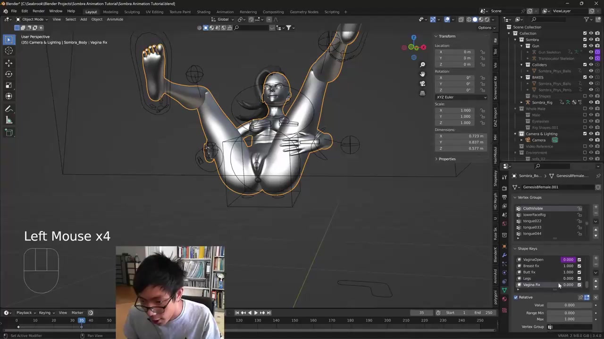Click the Options button in the viewport header
Viewport: 604px width, 339px height.
click(486, 28)
